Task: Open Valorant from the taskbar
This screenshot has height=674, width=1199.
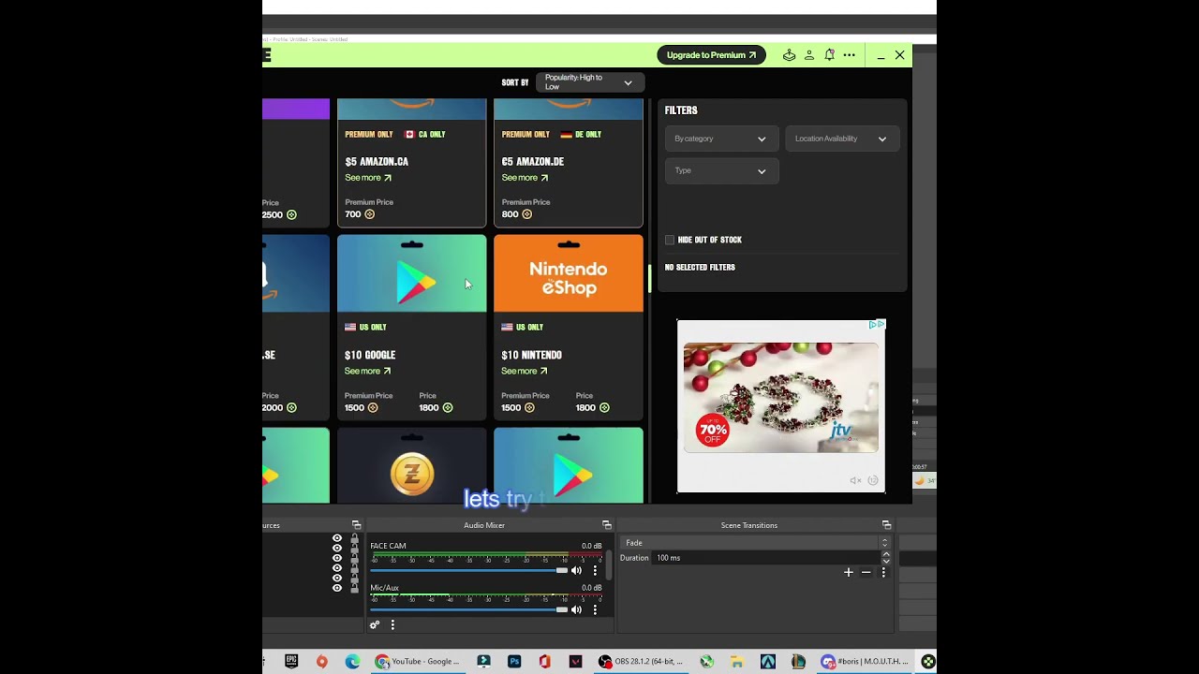Action: [575, 661]
